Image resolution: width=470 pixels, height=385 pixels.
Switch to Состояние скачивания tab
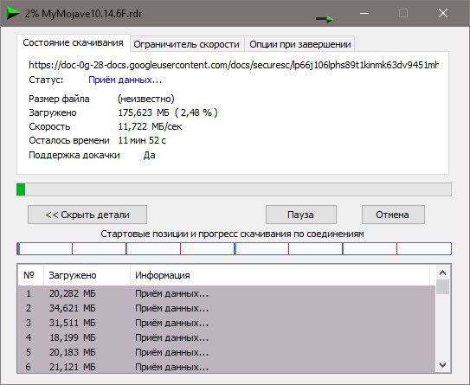pos(73,43)
